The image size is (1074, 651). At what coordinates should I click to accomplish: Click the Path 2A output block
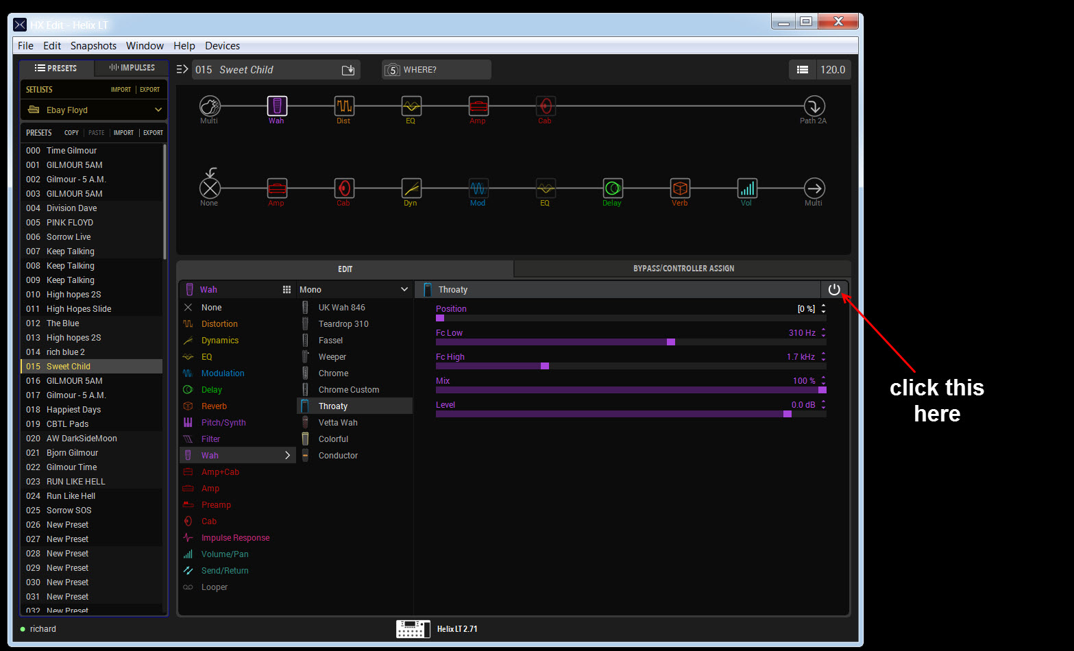click(x=814, y=106)
